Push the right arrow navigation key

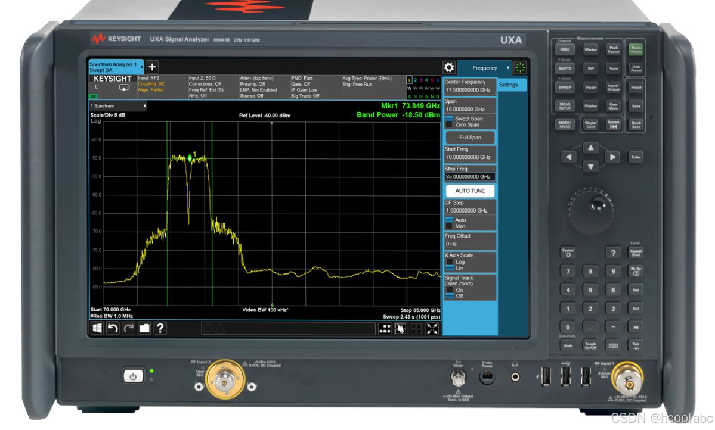click(612, 157)
